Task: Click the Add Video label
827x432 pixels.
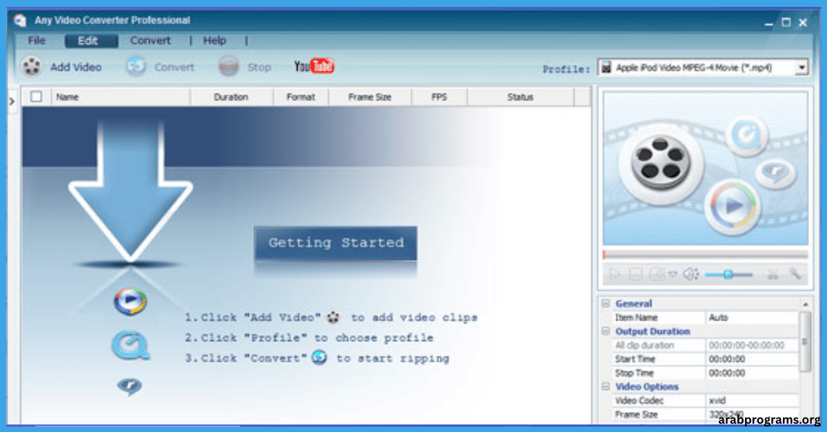Action: coord(76,67)
